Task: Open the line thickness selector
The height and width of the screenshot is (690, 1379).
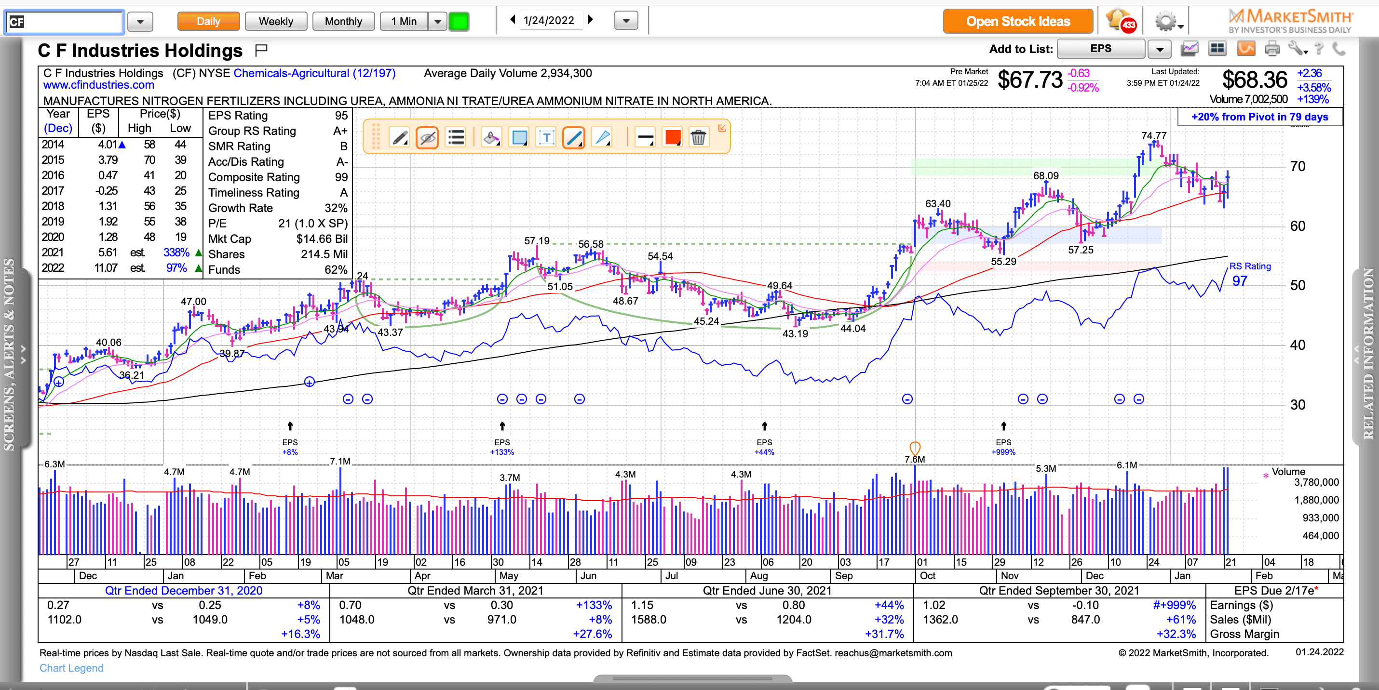Action: point(645,138)
